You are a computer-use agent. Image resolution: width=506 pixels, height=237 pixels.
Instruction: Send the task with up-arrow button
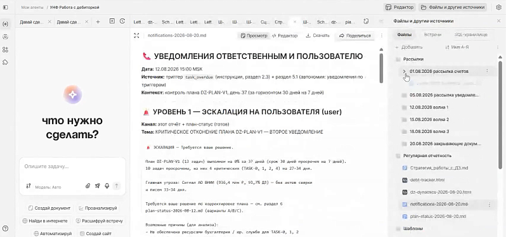click(117, 186)
